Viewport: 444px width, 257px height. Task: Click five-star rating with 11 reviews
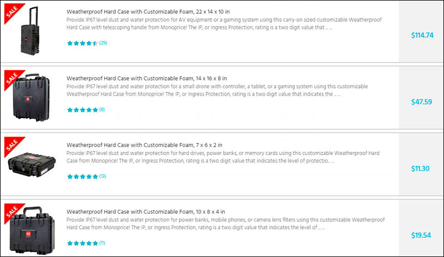point(86,243)
